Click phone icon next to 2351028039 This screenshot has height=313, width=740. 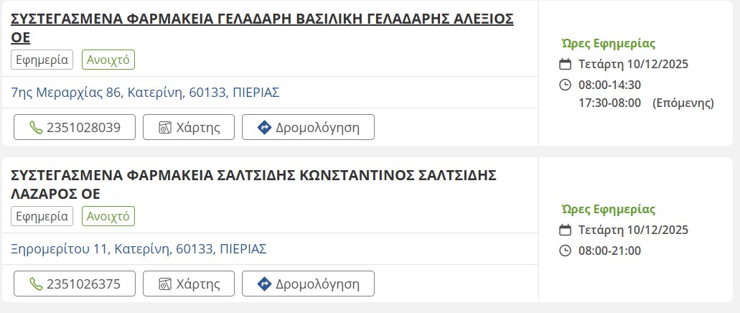(36, 128)
